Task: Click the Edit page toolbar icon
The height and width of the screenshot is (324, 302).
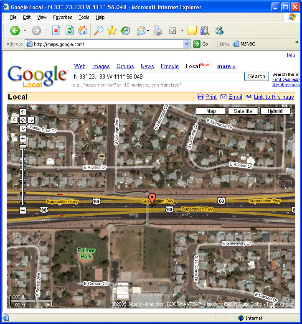Action: click(x=173, y=31)
